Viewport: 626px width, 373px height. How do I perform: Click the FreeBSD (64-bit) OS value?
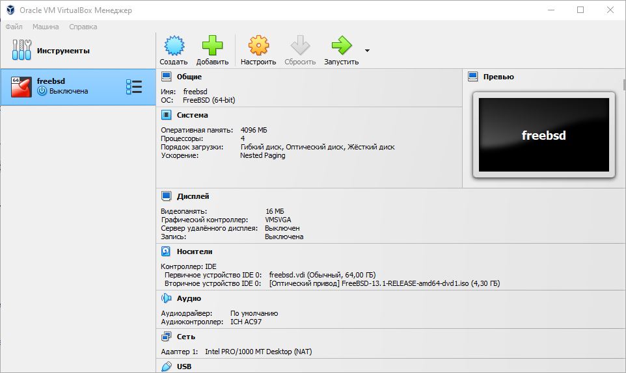point(209,100)
